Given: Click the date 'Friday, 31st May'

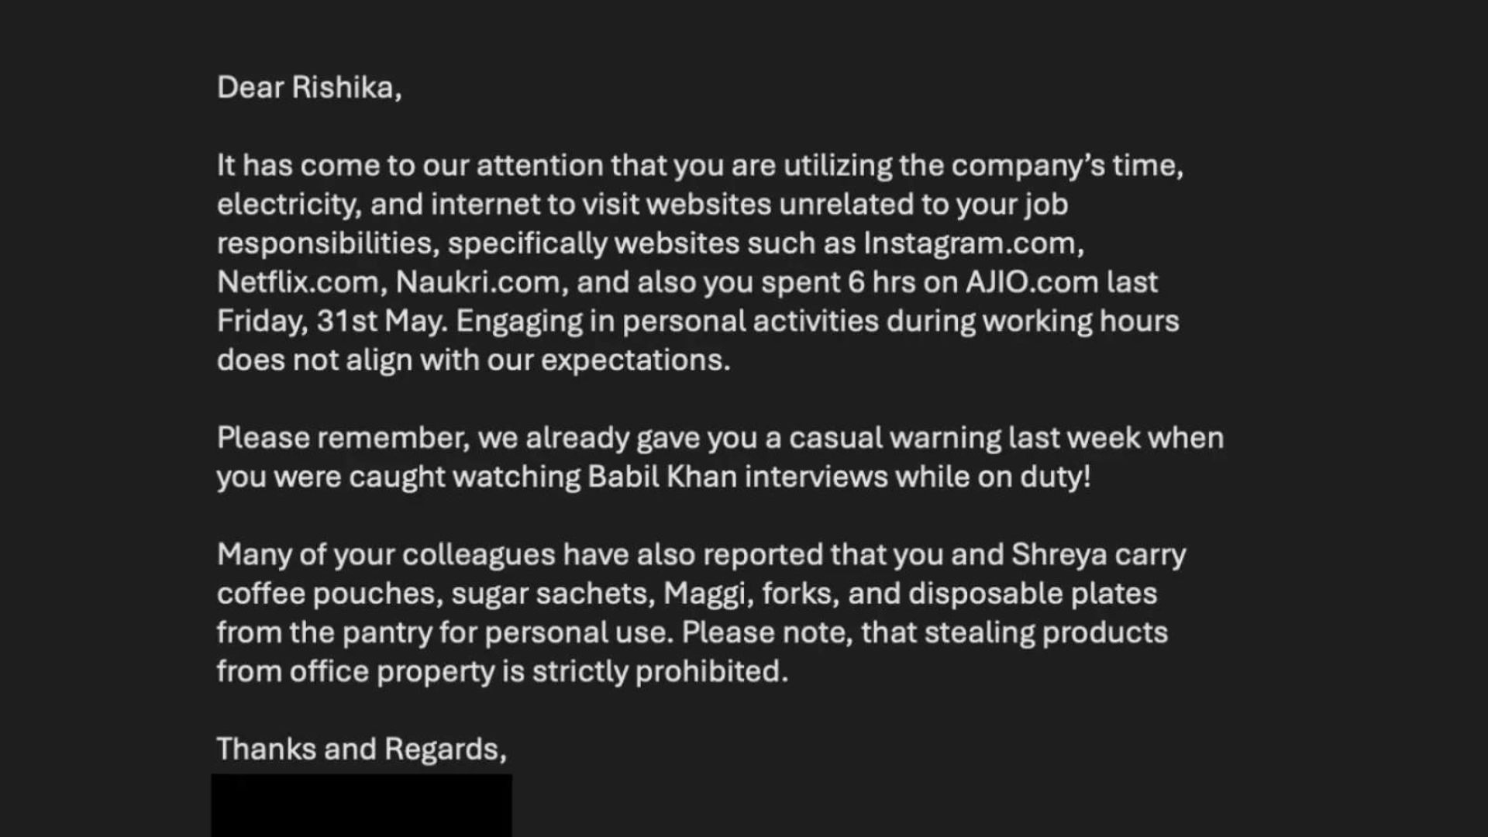Looking at the screenshot, I should pos(332,322).
